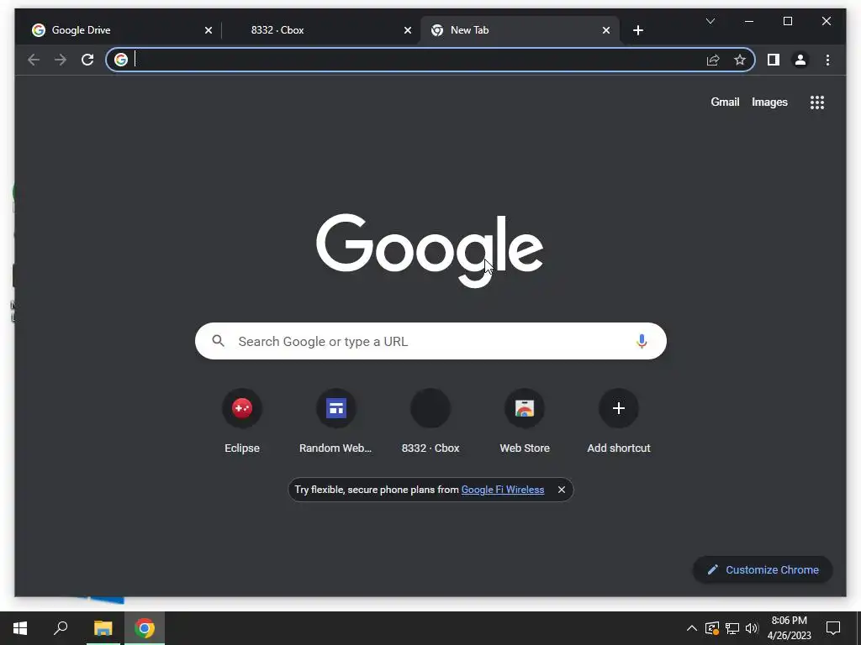
Task: Bookmark this tab with the star icon
Action: tap(740, 60)
